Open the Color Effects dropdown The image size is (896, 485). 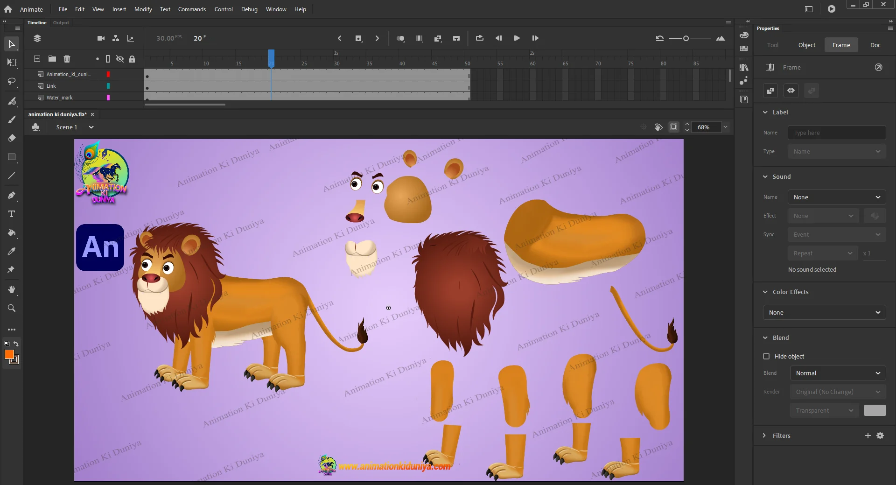[x=824, y=312]
